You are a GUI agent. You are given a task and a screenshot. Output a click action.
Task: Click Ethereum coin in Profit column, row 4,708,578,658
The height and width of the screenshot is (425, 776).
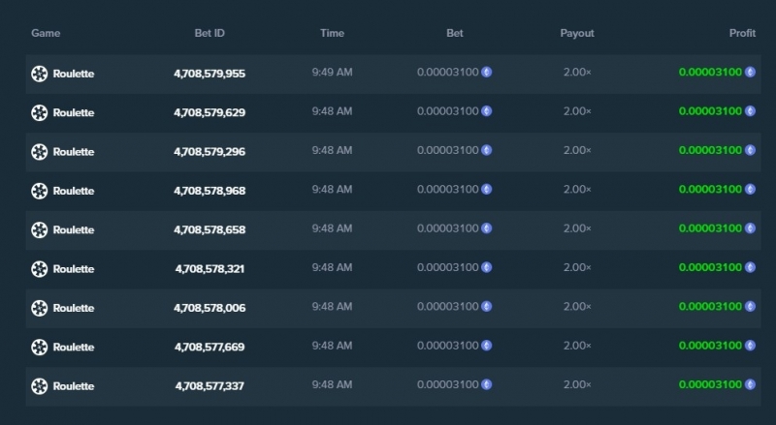tap(750, 228)
